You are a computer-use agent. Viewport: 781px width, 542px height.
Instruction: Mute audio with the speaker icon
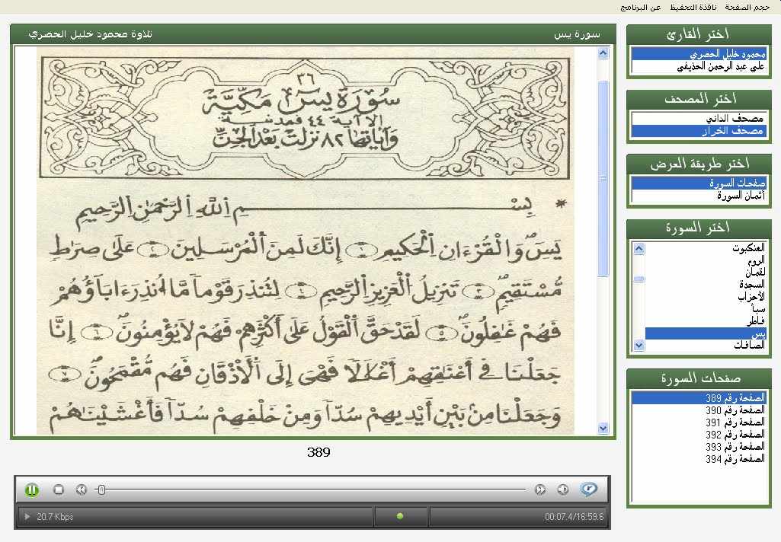(563, 489)
